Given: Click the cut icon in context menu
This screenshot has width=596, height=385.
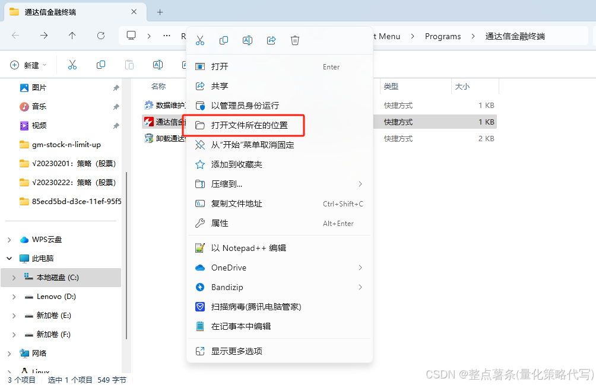Looking at the screenshot, I should pyautogui.click(x=200, y=40).
